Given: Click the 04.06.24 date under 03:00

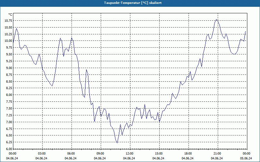Looking at the screenshot, I should click(41, 158).
